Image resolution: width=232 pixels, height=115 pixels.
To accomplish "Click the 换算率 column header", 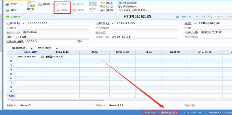I will (x=175, y=52).
